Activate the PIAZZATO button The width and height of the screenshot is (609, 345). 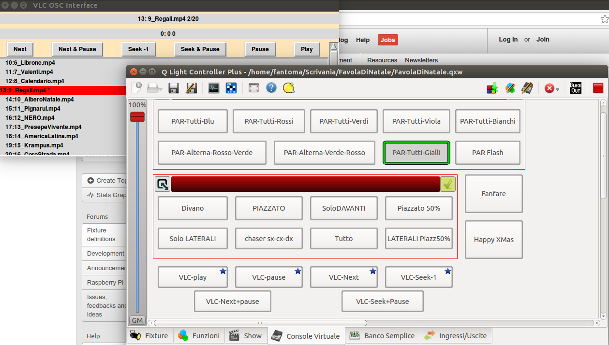coord(269,208)
